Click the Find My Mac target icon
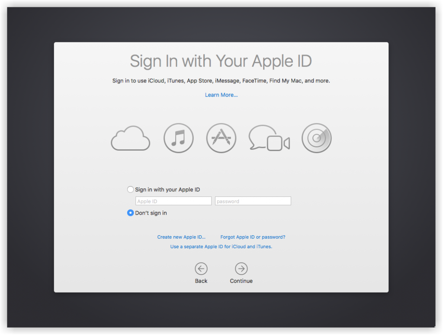The image size is (443, 335). (316, 138)
